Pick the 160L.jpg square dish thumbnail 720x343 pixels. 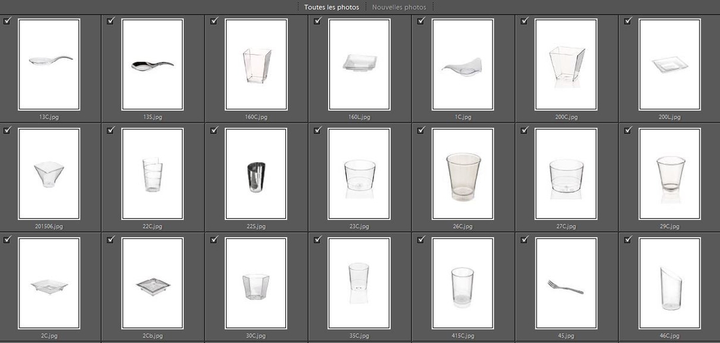[x=359, y=64]
